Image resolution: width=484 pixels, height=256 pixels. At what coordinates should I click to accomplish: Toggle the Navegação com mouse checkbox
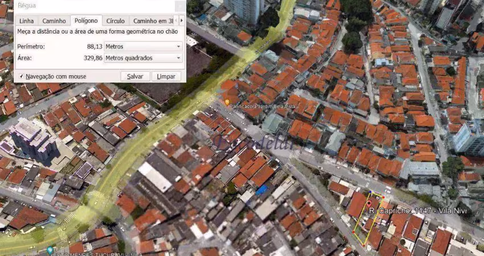click(x=21, y=76)
